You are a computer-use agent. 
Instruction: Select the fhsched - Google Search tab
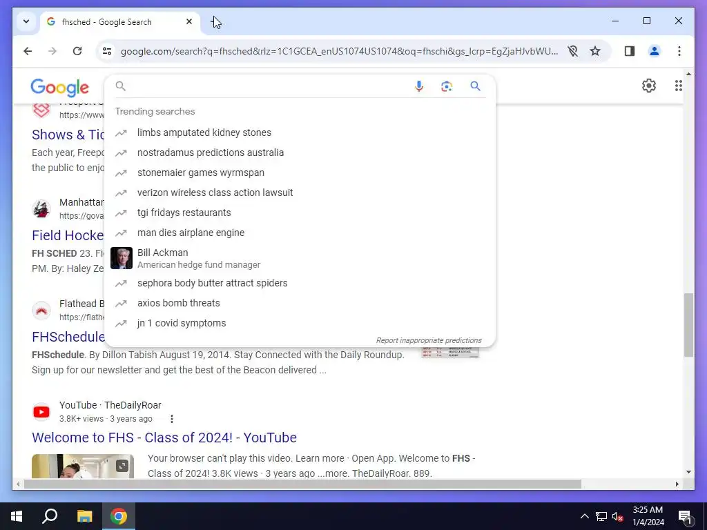120,22
